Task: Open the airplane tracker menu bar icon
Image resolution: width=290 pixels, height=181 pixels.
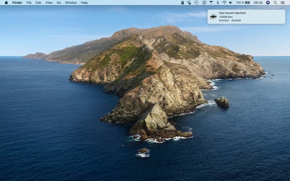Action: point(211,3)
